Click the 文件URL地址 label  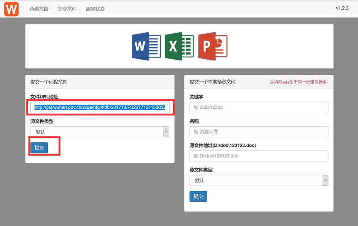[44, 97]
